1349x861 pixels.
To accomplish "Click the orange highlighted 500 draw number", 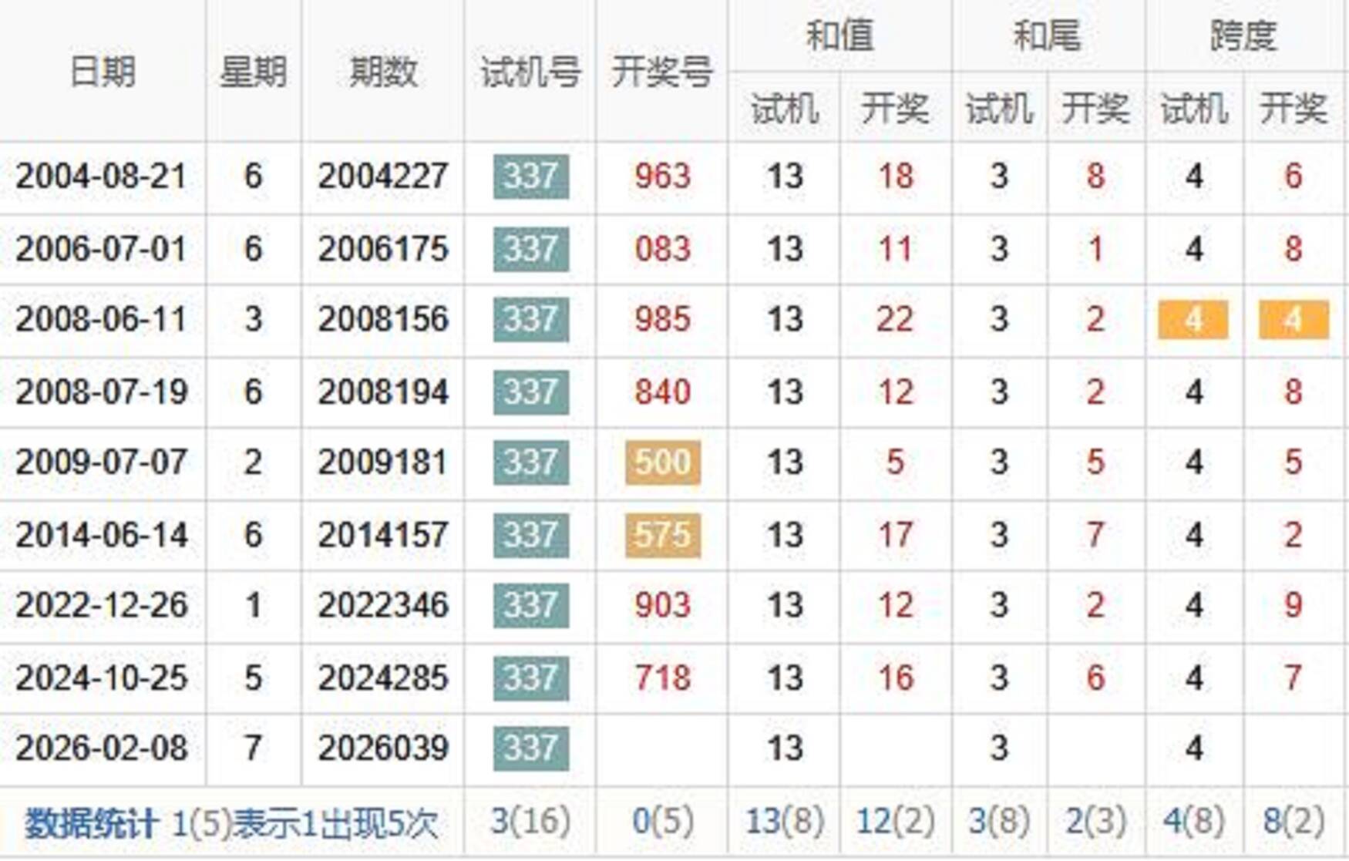I will click(x=662, y=462).
